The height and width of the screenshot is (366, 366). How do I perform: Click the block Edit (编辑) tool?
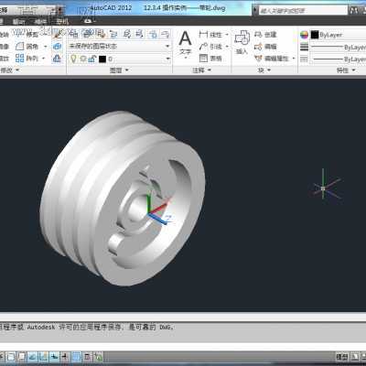pyautogui.click(x=265, y=47)
